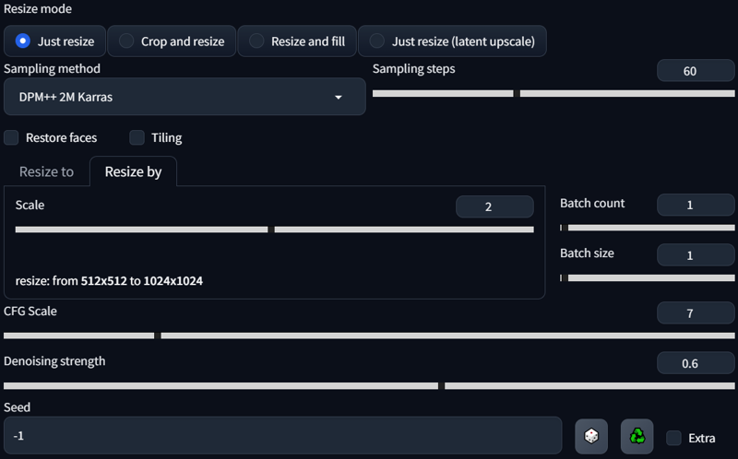738x459 pixels.
Task: Click the green recycle reuse-seed icon
Action: click(x=637, y=436)
